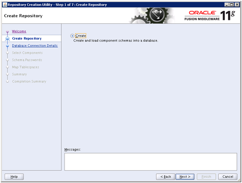Click the 'Schema Passwords' step text

27,60
